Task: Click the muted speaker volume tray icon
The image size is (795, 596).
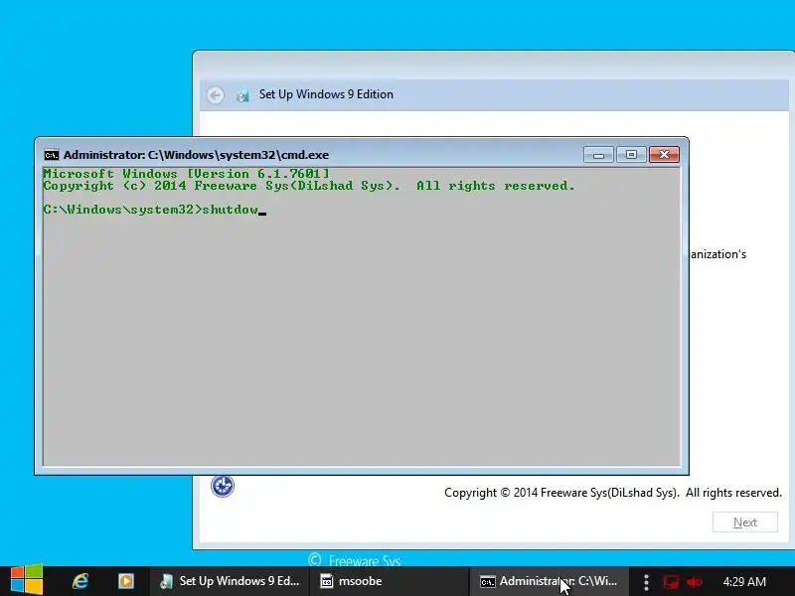Action: click(694, 582)
